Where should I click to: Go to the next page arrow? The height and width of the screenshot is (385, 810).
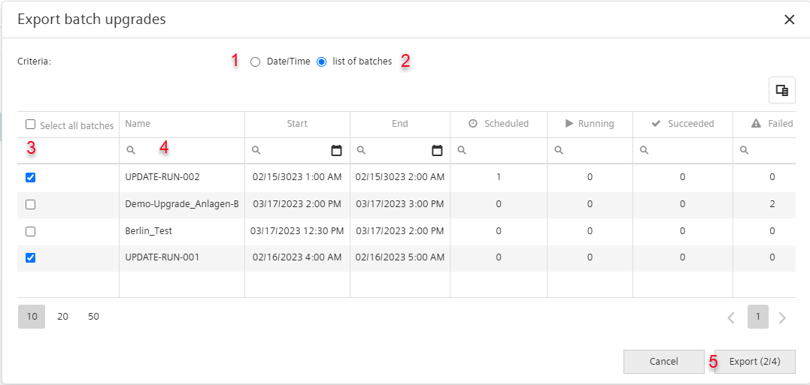[782, 318]
